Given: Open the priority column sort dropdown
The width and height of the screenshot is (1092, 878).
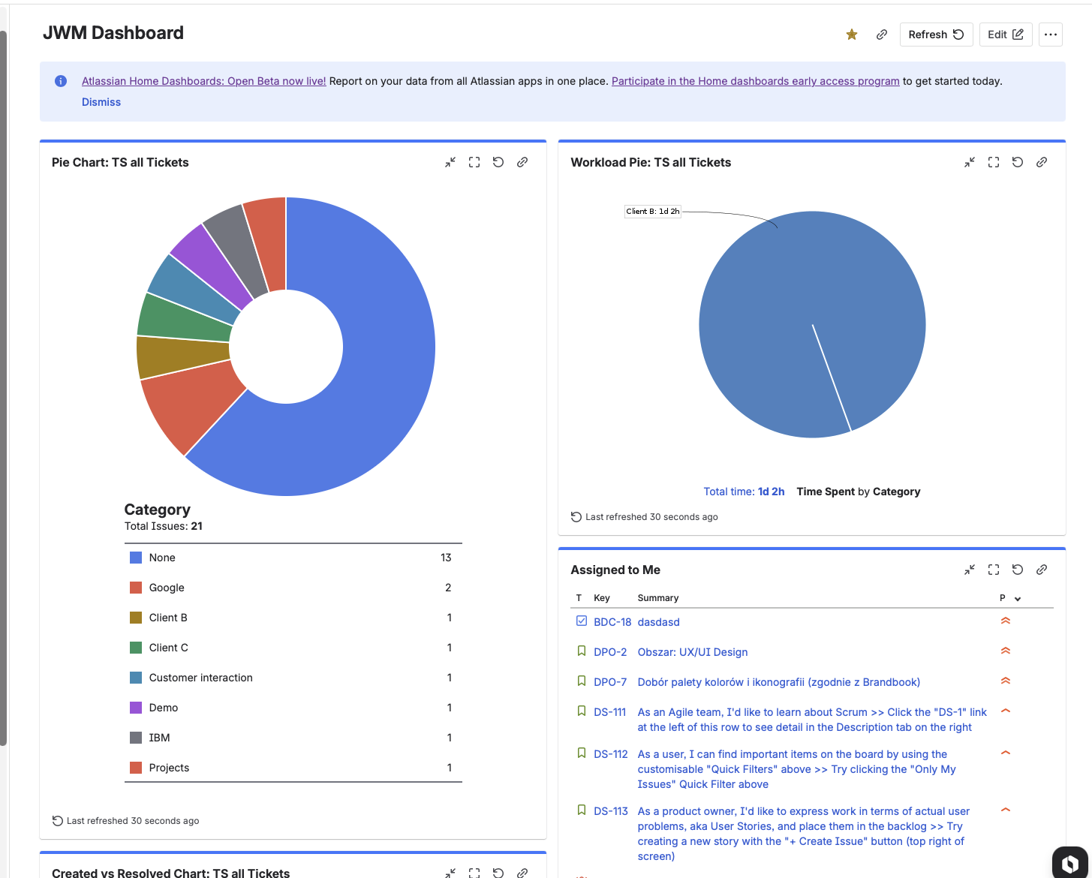Looking at the screenshot, I should point(1017,598).
